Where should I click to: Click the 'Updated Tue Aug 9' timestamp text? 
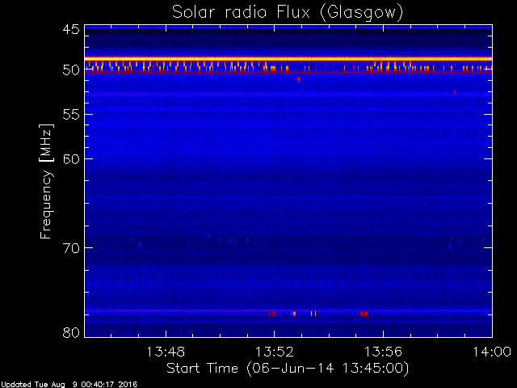69,385
